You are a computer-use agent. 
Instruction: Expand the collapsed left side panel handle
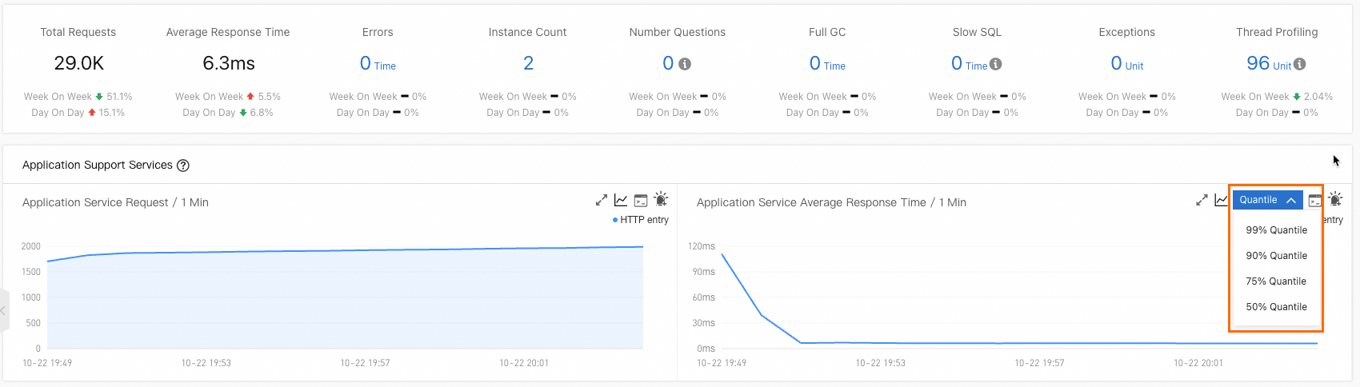tap(4, 310)
